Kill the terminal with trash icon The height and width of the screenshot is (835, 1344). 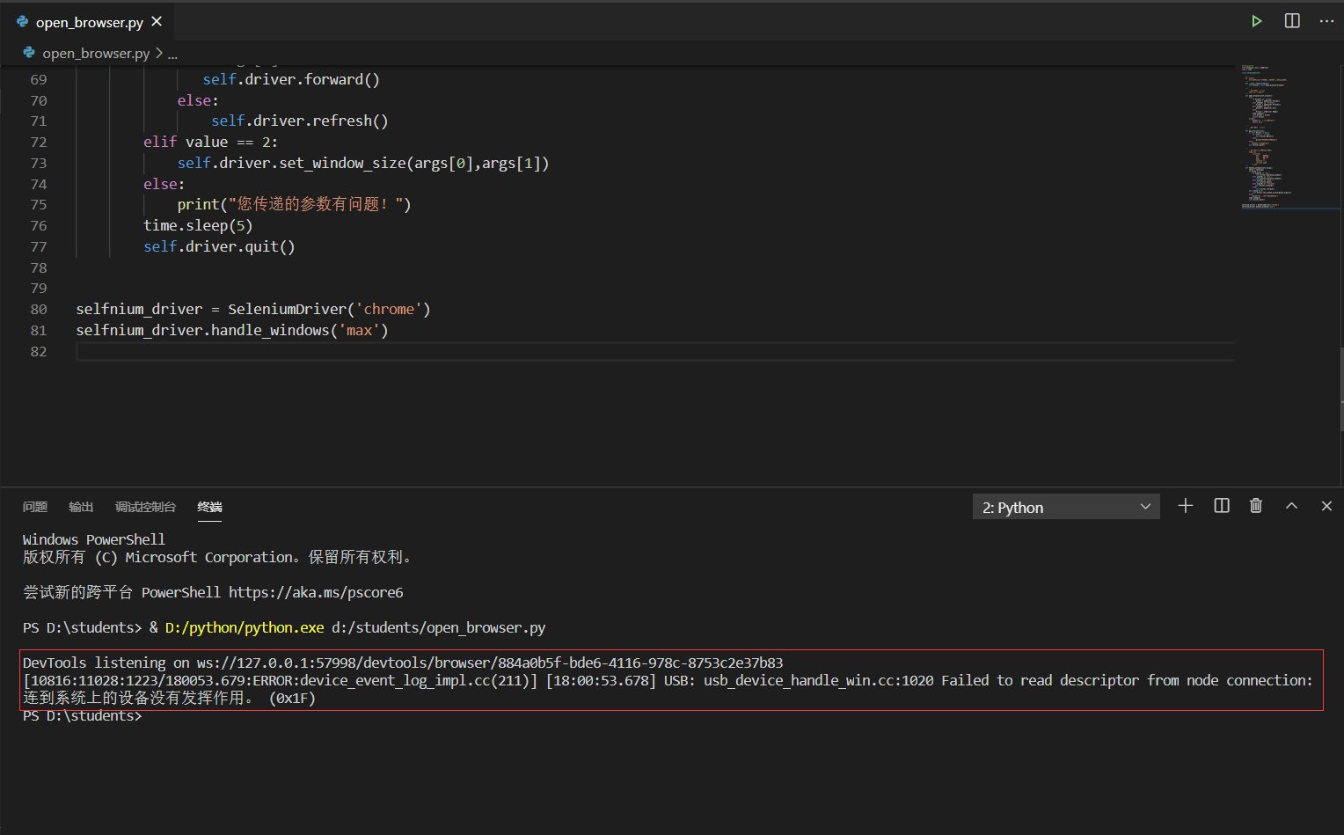(1256, 506)
